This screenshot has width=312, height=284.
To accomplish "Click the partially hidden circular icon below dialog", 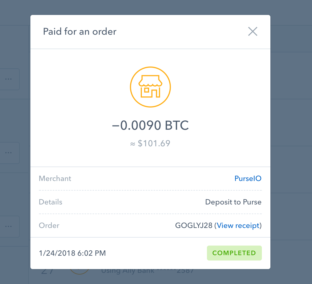I will click(x=79, y=271).
